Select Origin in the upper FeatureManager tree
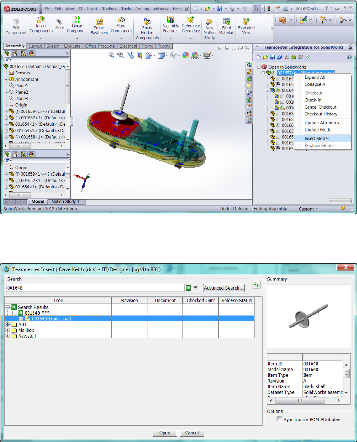357x442 pixels. [x=21, y=105]
